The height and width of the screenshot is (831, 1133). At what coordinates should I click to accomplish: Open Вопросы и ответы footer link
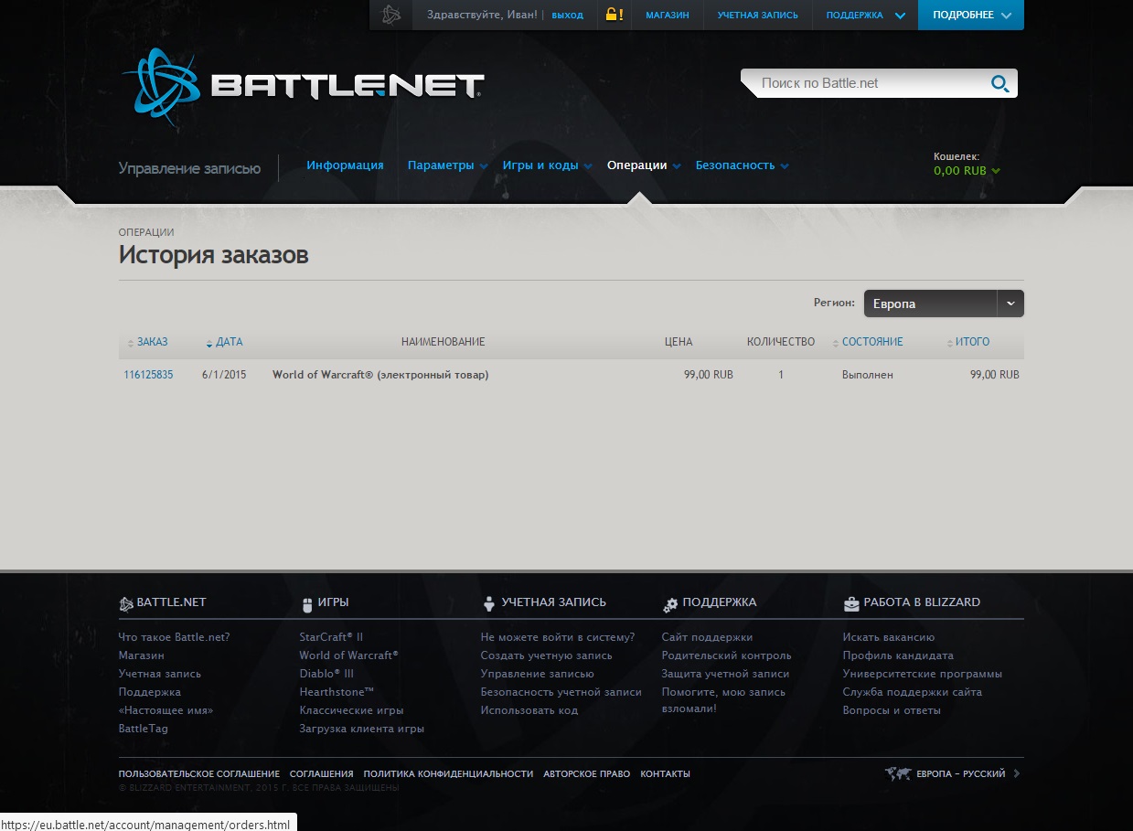892,710
